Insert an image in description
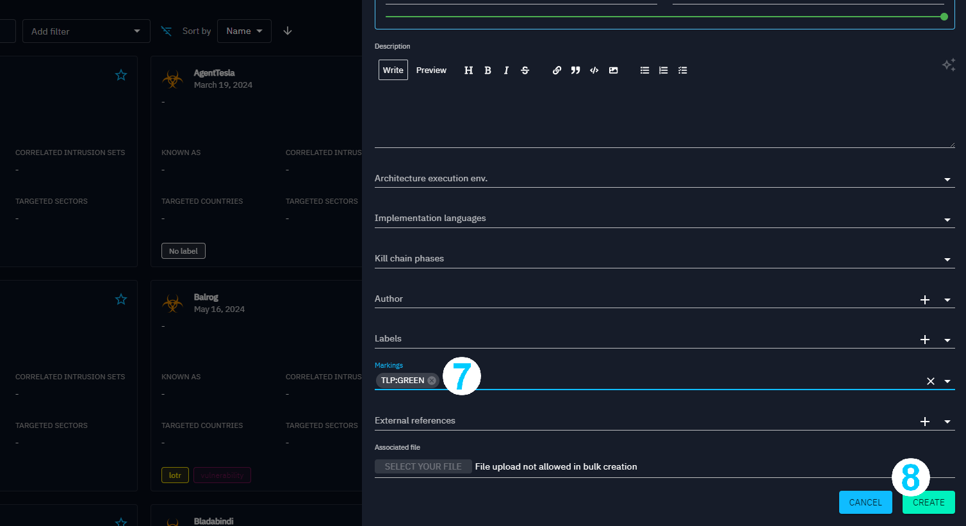The image size is (966, 526). pyautogui.click(x=613, y=70)
